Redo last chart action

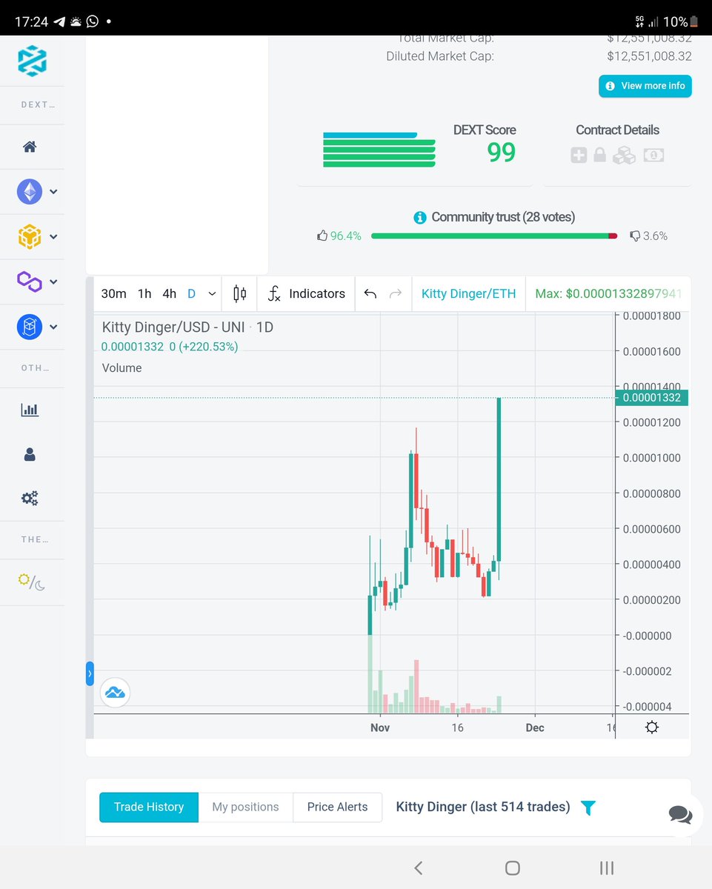(x=396, y=294)
